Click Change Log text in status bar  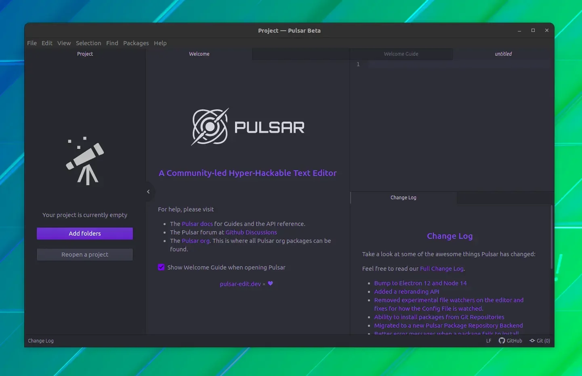(41, 341)
